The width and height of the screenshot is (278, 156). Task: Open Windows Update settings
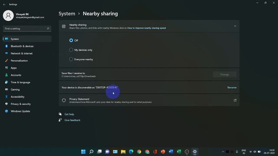tap(27, 111)
